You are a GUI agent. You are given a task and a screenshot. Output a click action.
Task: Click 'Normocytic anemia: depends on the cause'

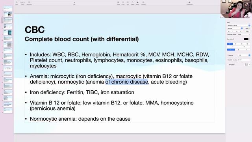point(80,119)
